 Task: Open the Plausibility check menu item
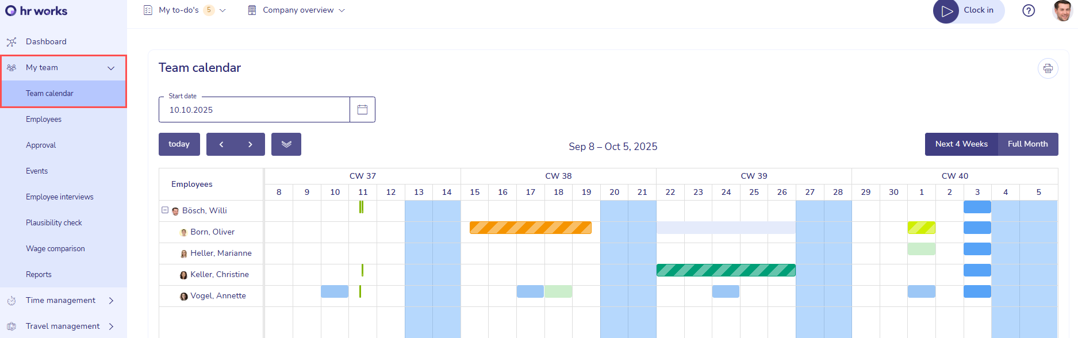click(54, 222)
